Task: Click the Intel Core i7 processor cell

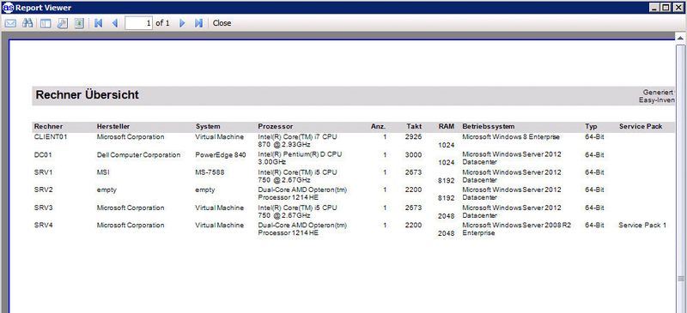Action: coord(297,141)
